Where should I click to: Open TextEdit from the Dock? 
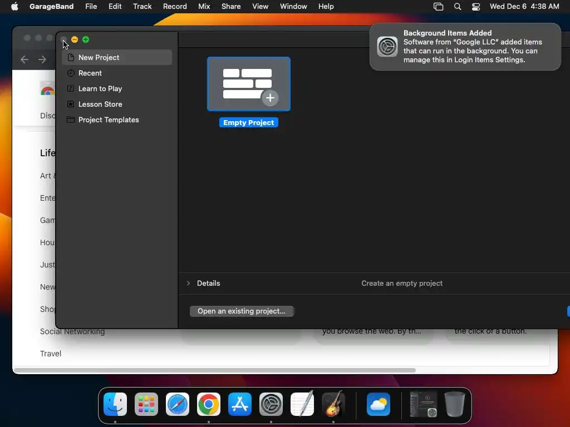pos(302,404)
